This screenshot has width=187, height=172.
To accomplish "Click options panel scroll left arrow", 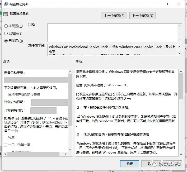I will point(5,154).
